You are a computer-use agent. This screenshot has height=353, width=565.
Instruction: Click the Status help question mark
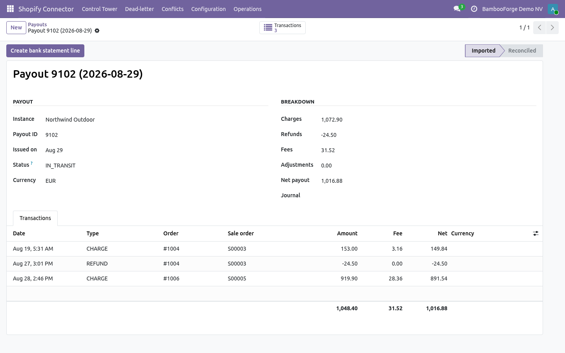pos(32,163)
